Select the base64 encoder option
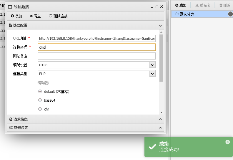 coord(40,100)
